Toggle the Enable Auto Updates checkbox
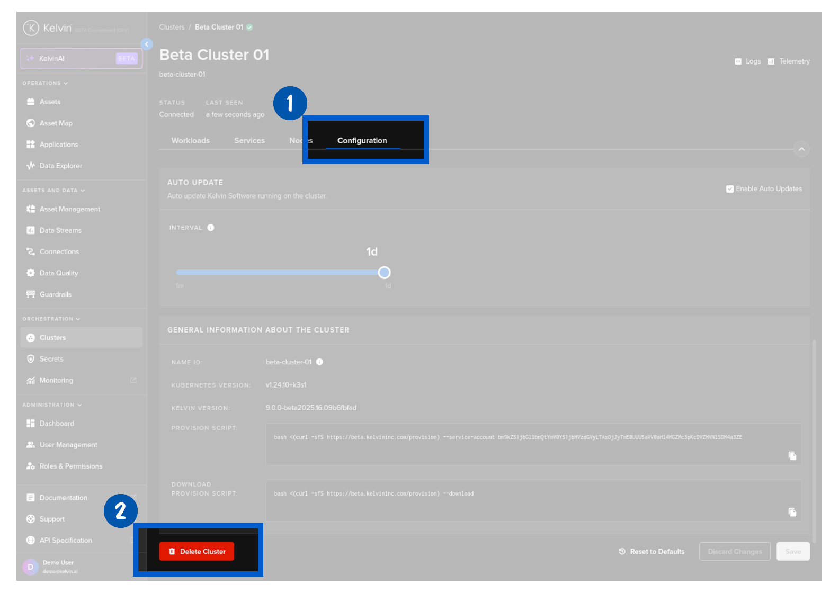The image size is (839, 593). point(730,189)
